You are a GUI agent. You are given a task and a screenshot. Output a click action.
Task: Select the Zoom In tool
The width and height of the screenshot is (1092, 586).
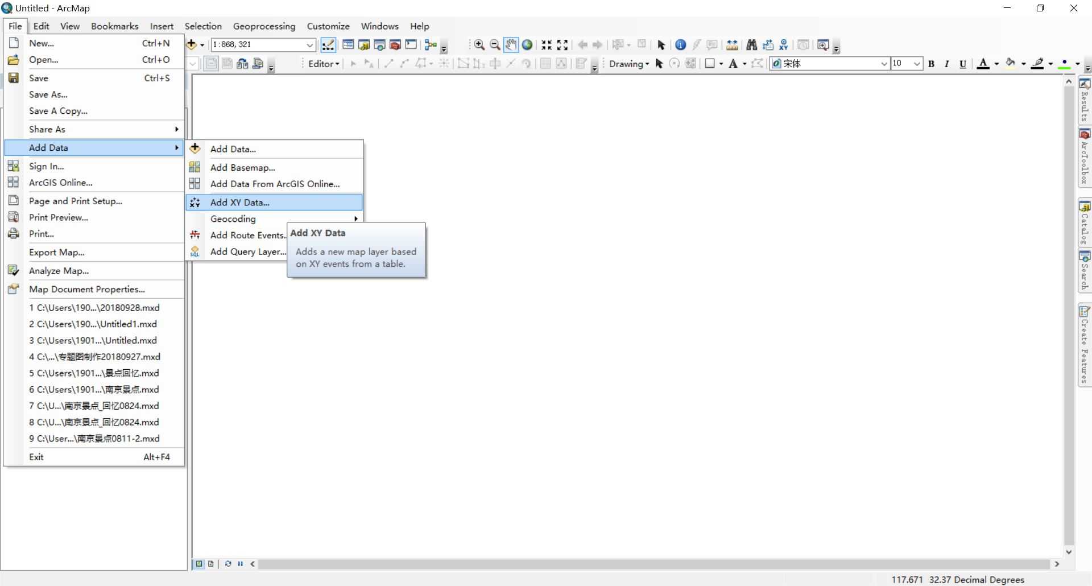click(479, 45)
